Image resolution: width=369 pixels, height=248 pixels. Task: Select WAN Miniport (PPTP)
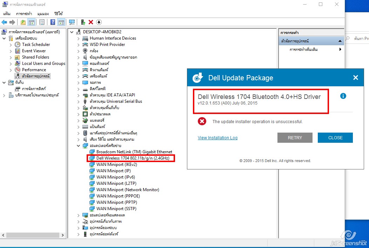pyautogui.click(x=116, y=203)
